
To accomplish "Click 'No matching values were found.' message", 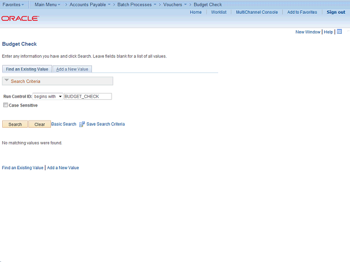I will click(32, 143).
